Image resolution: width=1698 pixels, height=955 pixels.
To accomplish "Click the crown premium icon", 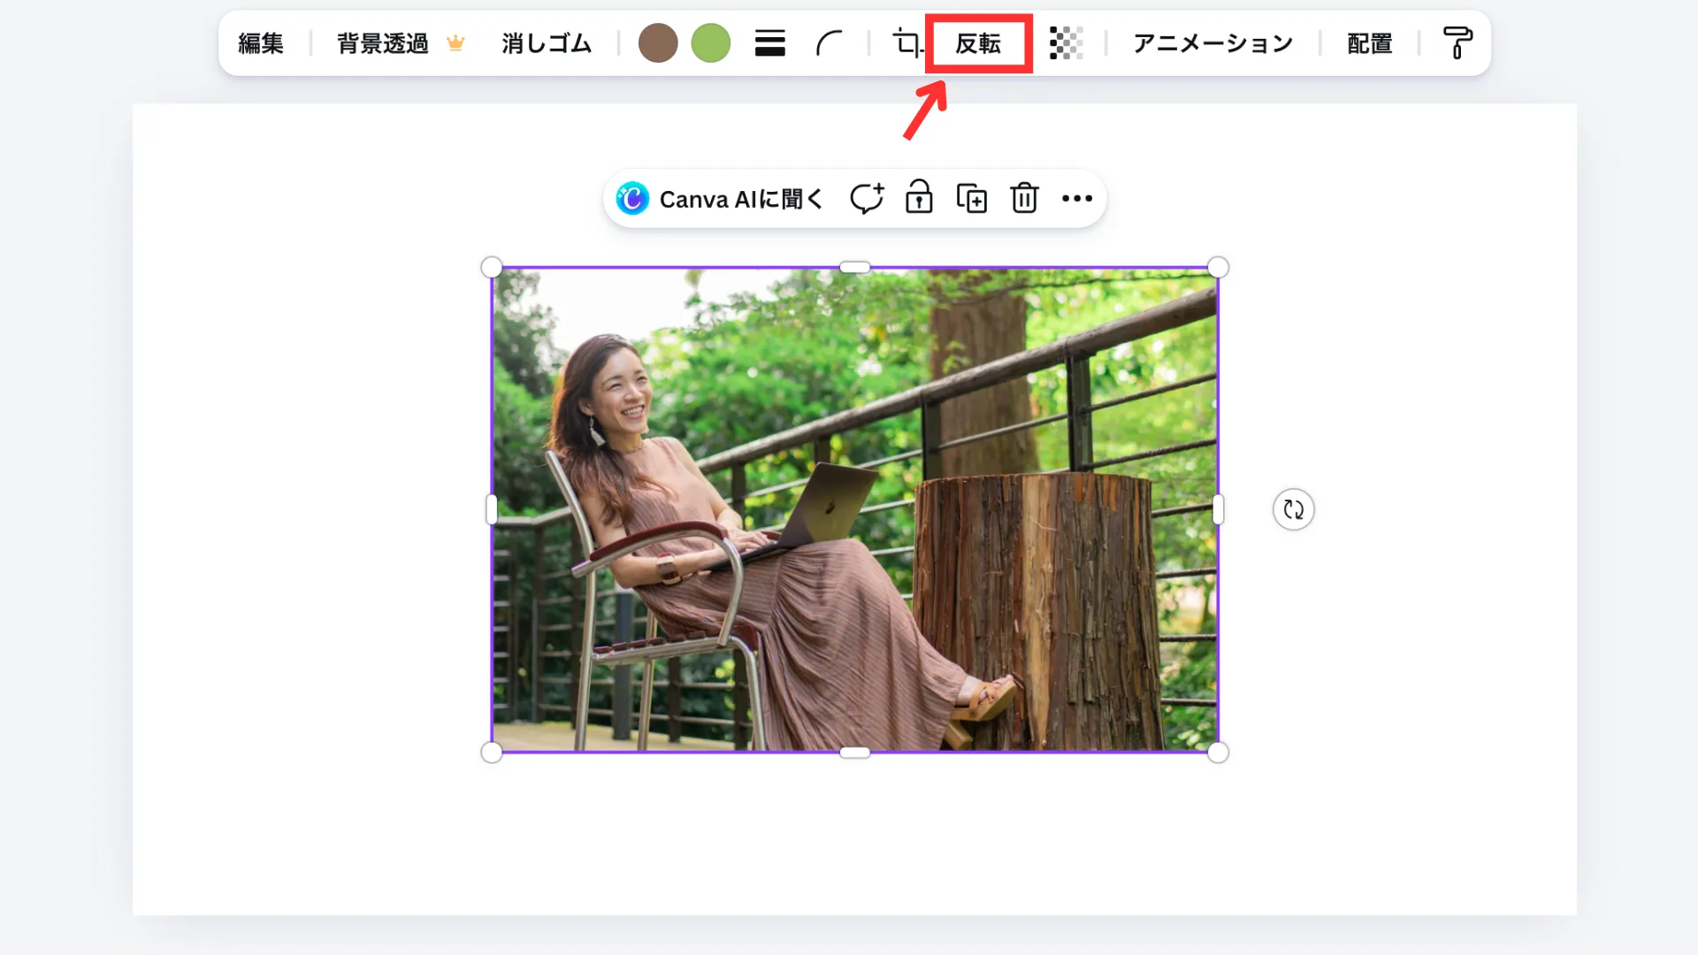I will (x=455, y=43).
